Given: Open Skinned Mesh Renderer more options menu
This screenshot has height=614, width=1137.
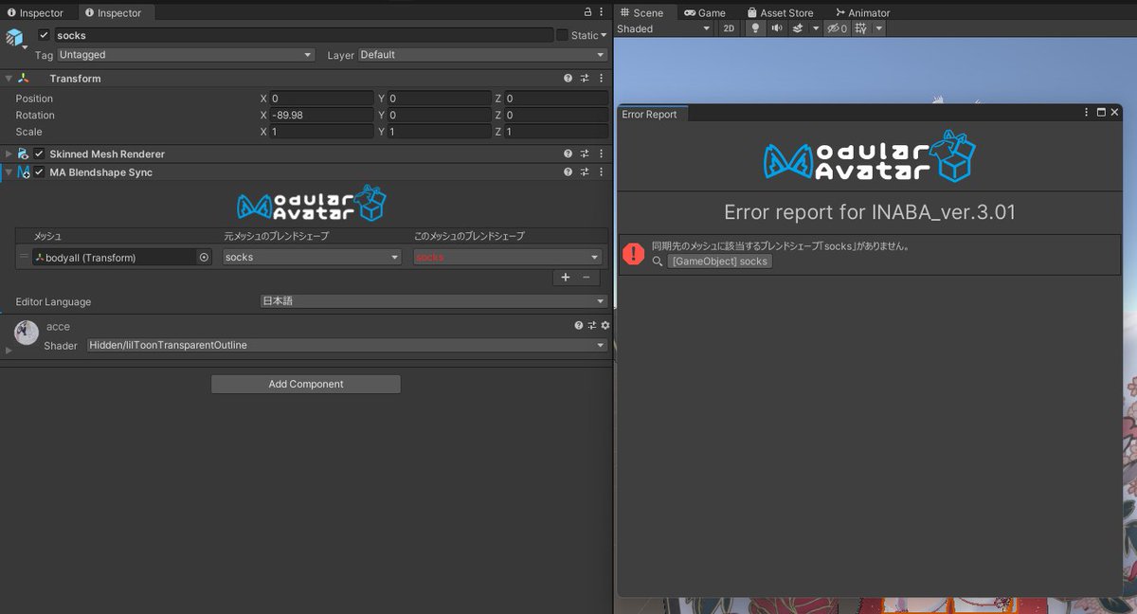Looking at the screenshot, I should (x=601, y=153).
